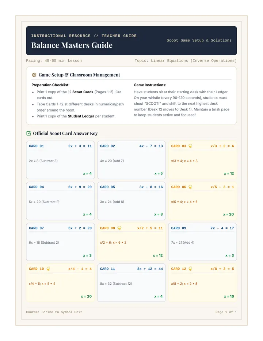Click the equation 4x - 7 = 13
The height and width of the screenshot is (341, 263).
coord(151,146)
